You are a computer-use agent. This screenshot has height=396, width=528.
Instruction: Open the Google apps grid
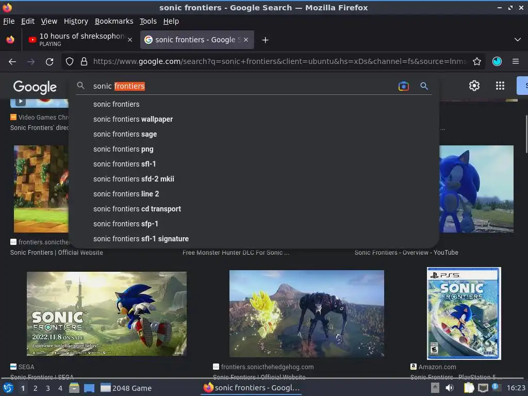pyautogui.click(x=500, y=86)
